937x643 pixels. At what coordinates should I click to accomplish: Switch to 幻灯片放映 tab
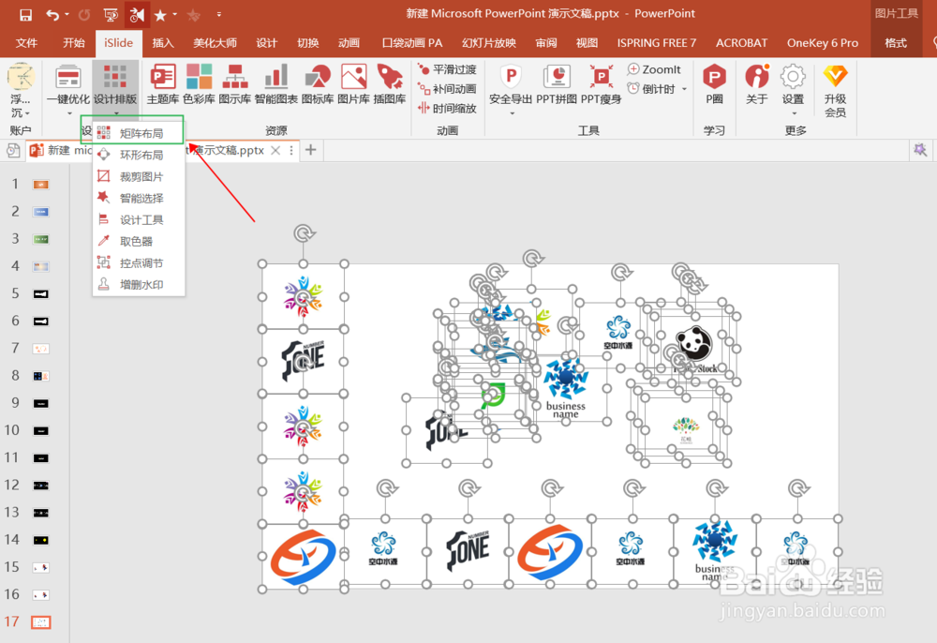pos(489,43)
